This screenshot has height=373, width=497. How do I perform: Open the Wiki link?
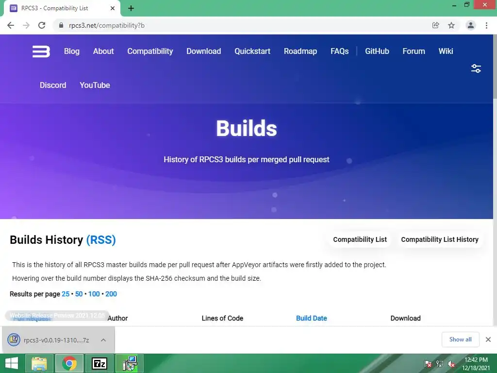[x=446, y=51]
